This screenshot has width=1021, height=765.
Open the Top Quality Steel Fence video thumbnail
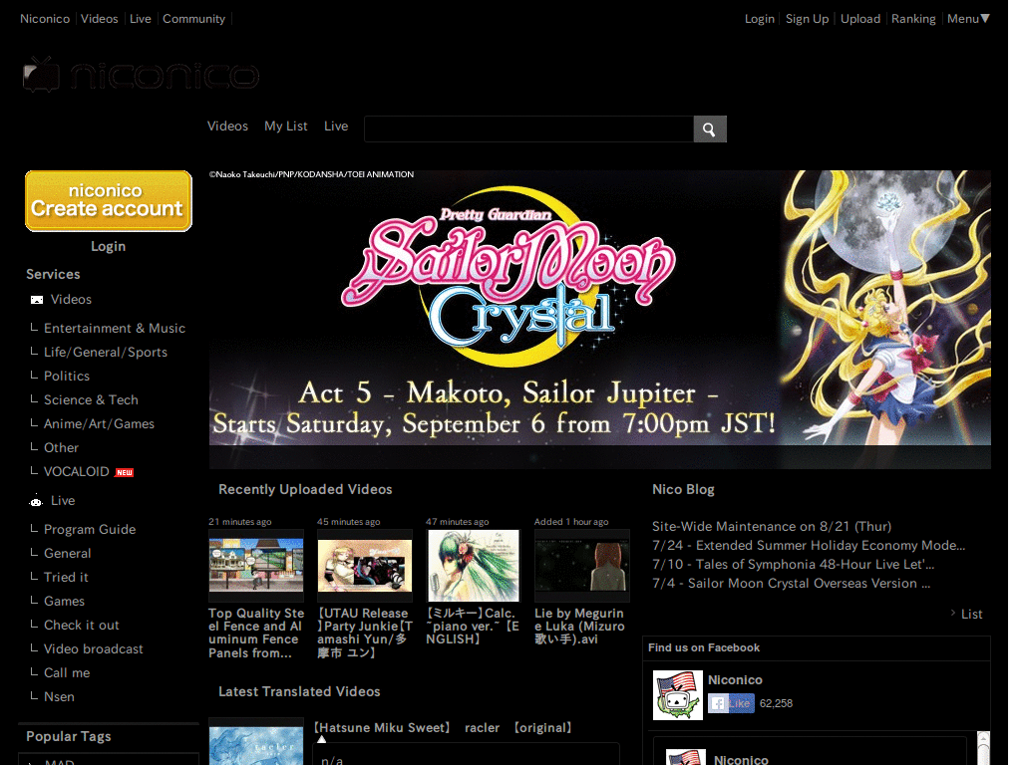[256, 565]
